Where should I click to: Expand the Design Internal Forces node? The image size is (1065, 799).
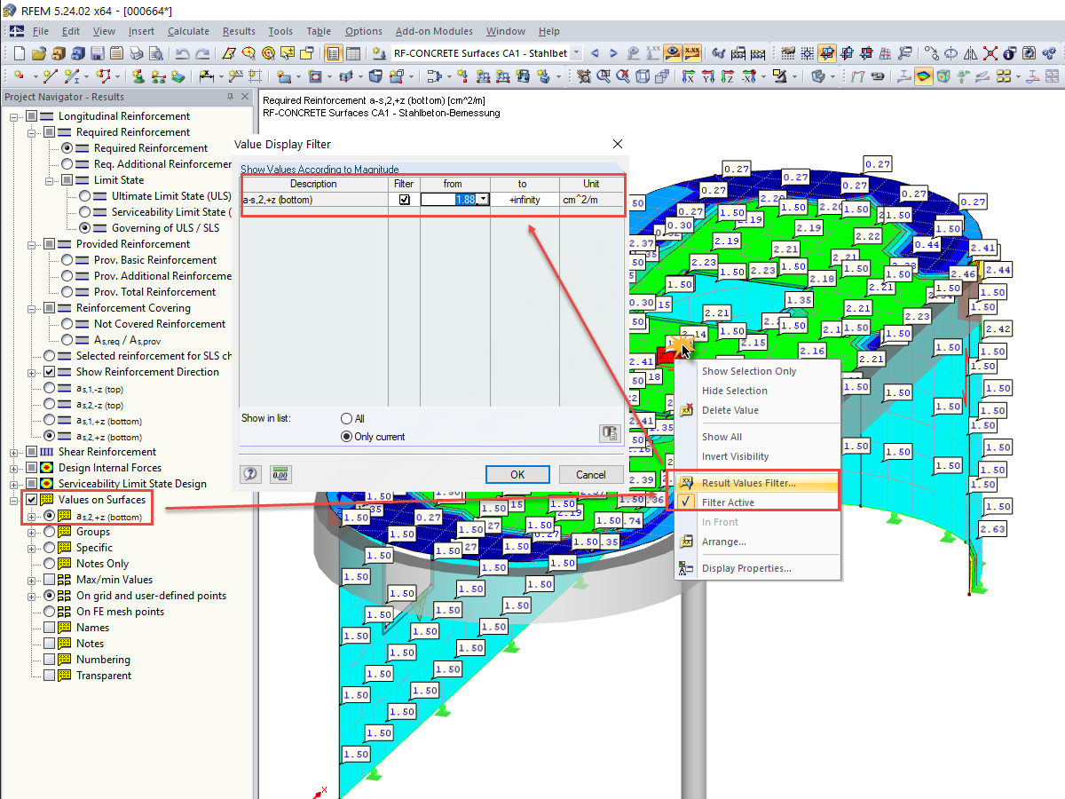pos(13,468)
